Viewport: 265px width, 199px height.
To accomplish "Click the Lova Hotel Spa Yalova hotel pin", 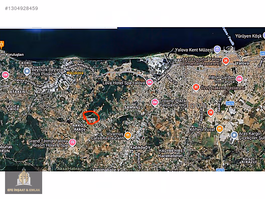I will pyautogui.click(x=150, y=82).
